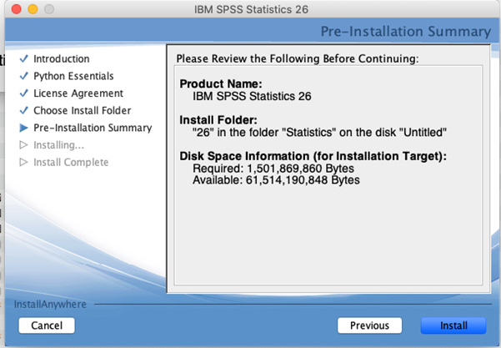The height and width of the screenshot is (348, 501).
Task: Click Available 61,514,190,848 Bytes line
Action: click(277, 180)
